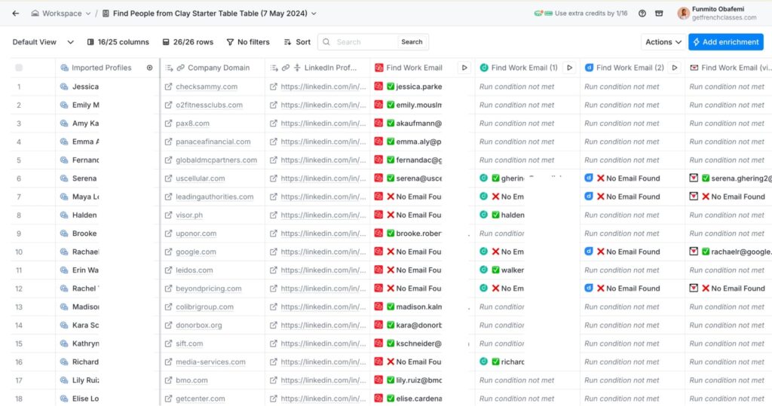This screenshot has width=772, height=406.
Task: Run the Find Work Email (2) play button
Action: coord(674,68)
